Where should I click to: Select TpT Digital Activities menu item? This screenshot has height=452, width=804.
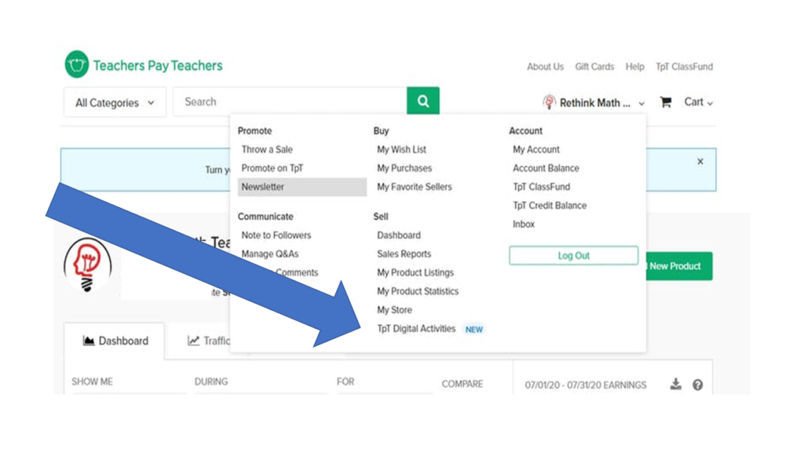pyautogui.click(x=416, y=329)
